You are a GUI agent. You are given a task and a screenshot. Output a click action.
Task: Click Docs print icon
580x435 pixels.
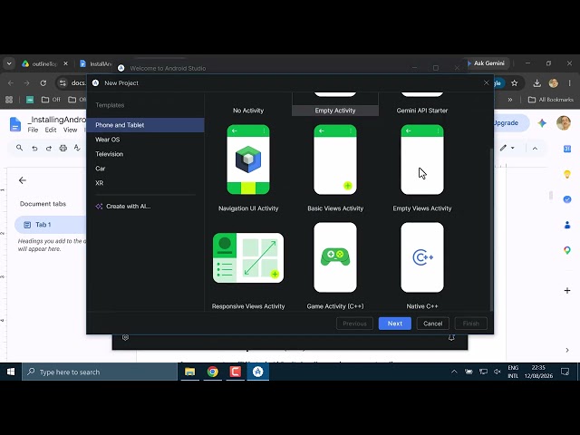pos(63,148)
